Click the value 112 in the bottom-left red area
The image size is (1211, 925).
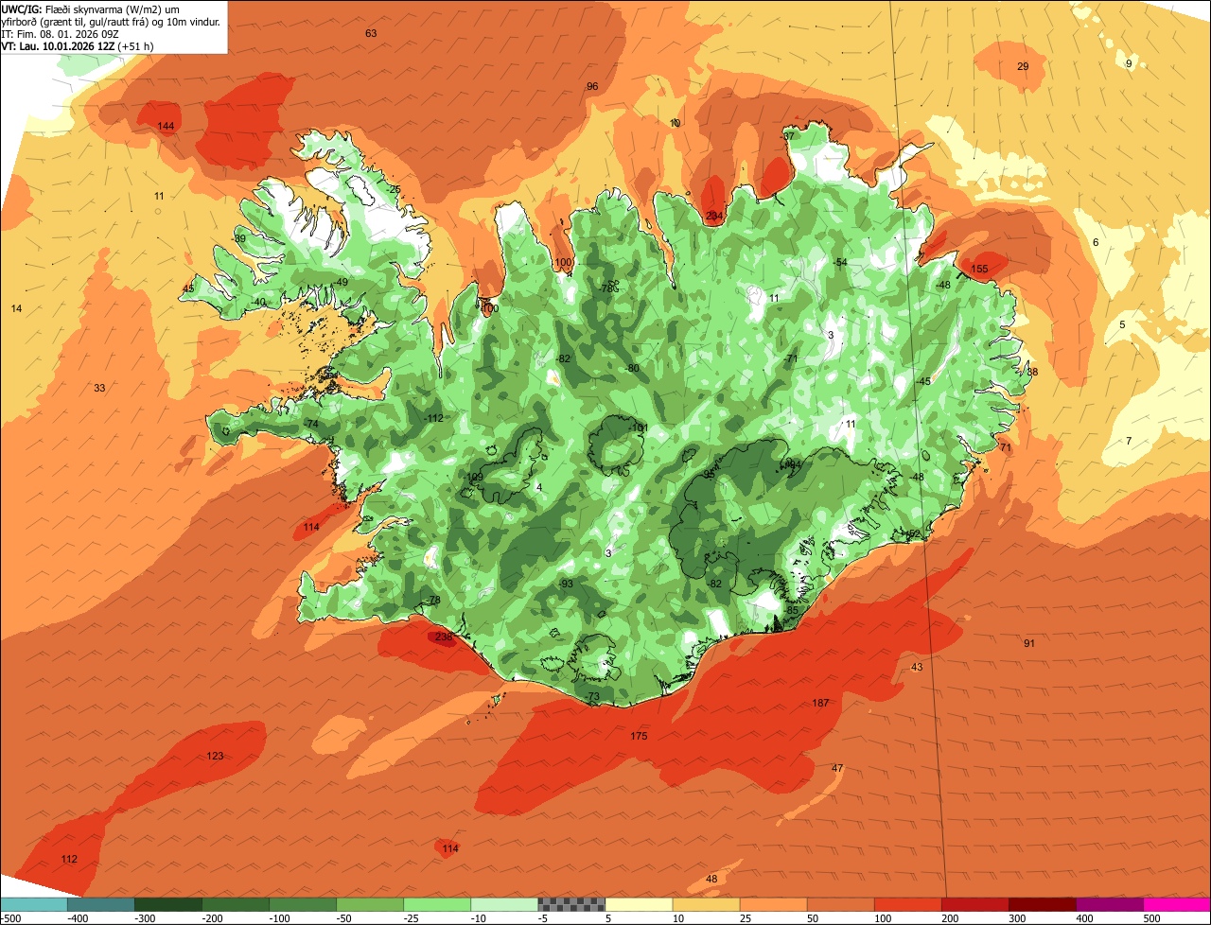click(x=69, y=859)
